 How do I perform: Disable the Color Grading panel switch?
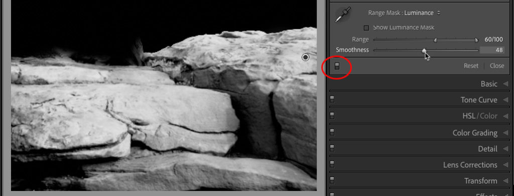coord(332,132)
